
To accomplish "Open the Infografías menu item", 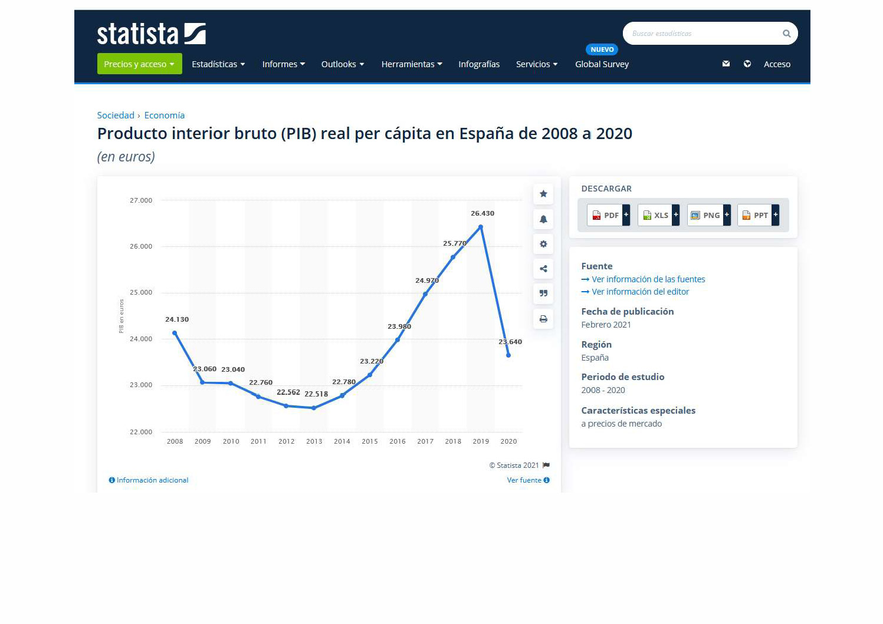I will (x=479, y=64).
